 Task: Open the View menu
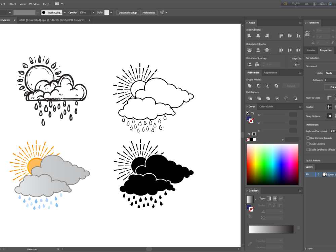pyautogui.click(x=23, y=4)
